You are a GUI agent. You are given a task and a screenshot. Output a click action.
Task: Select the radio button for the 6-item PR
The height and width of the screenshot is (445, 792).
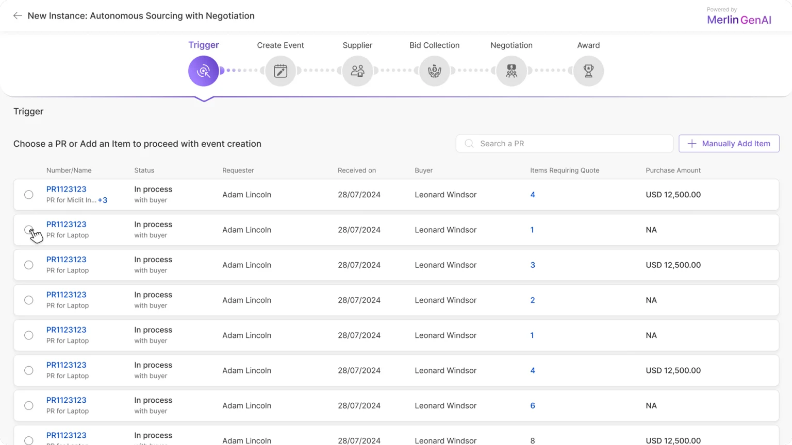coord(29,406)
